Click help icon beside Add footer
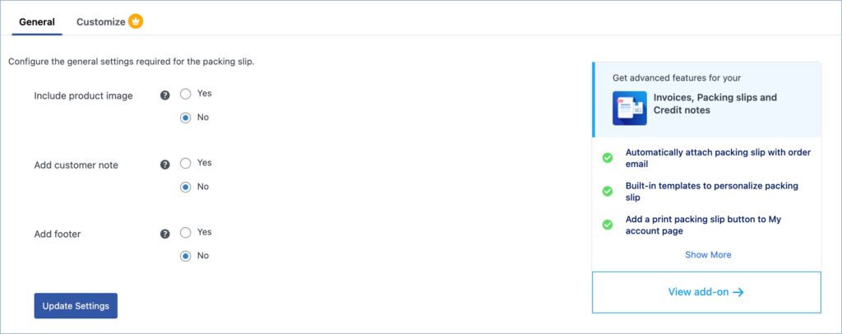 point(164,234)
